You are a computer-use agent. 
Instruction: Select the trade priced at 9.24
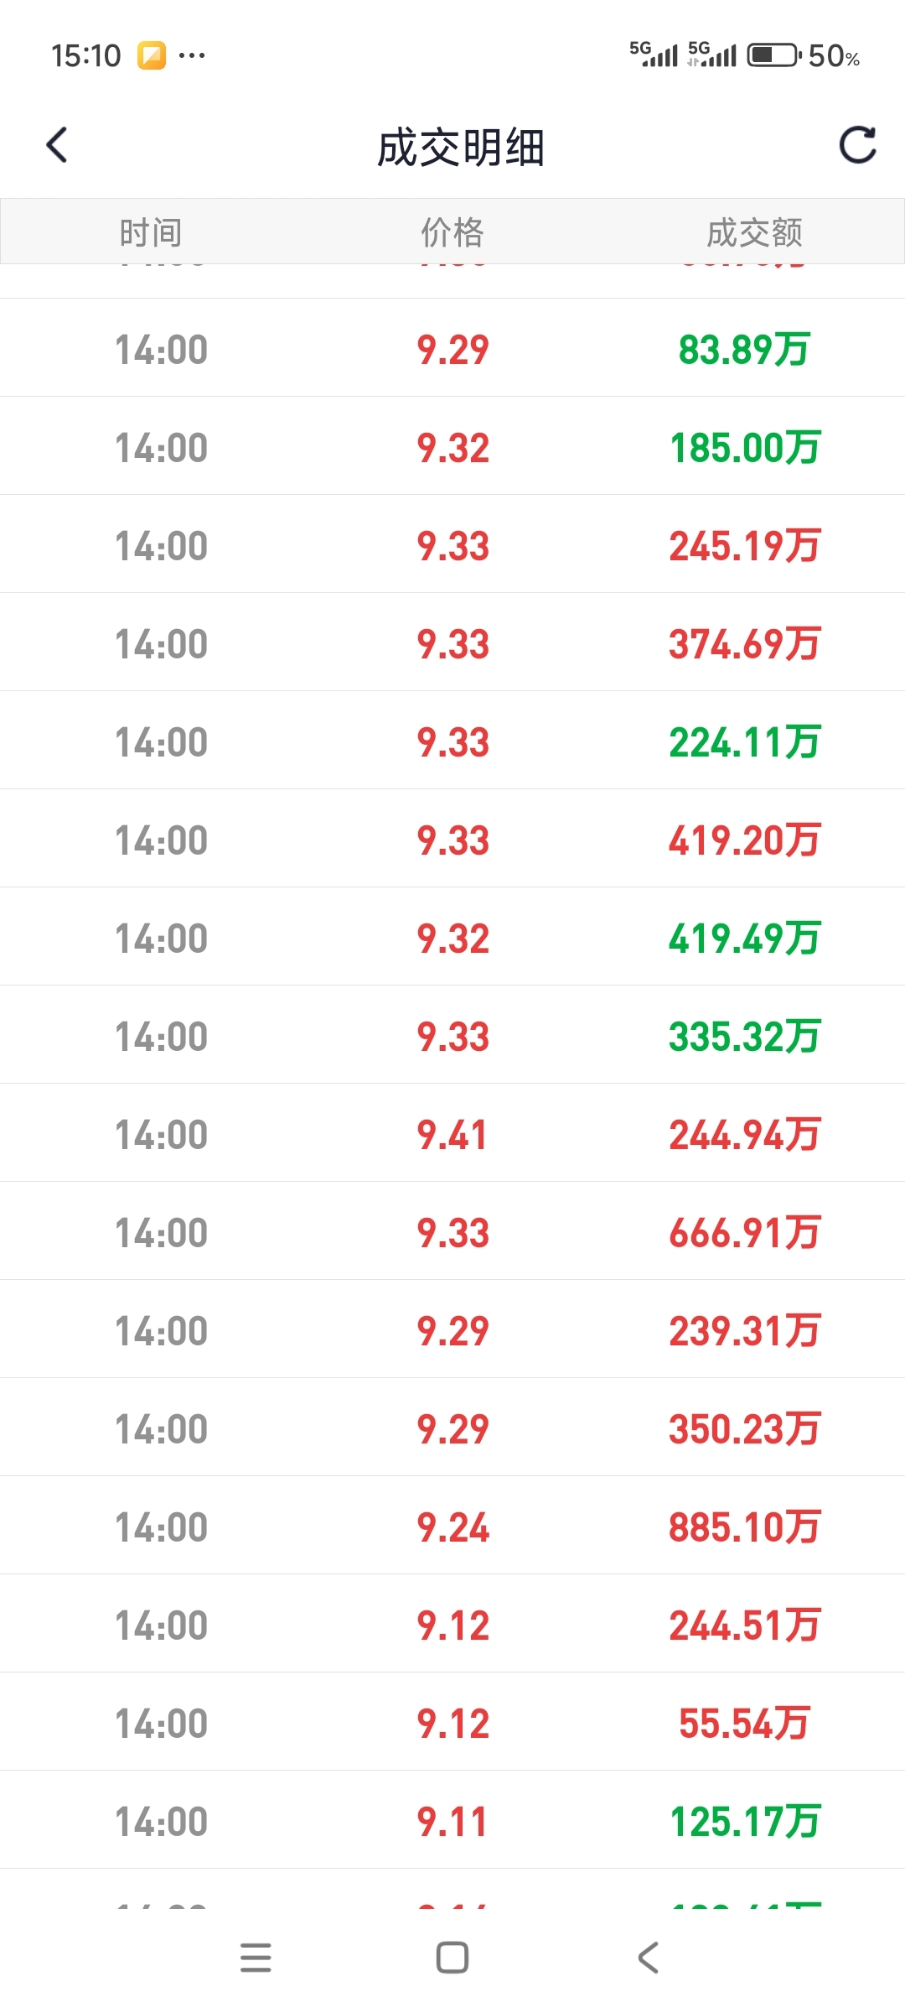(452, 1526)
